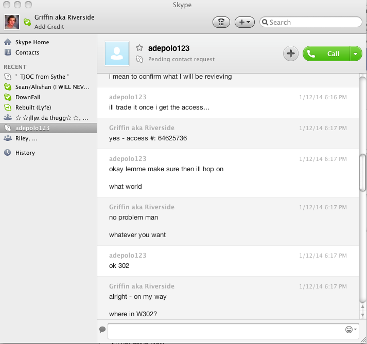367x344 pixels.
Task: Open History in the sidebar
Action: coord(25,153)
